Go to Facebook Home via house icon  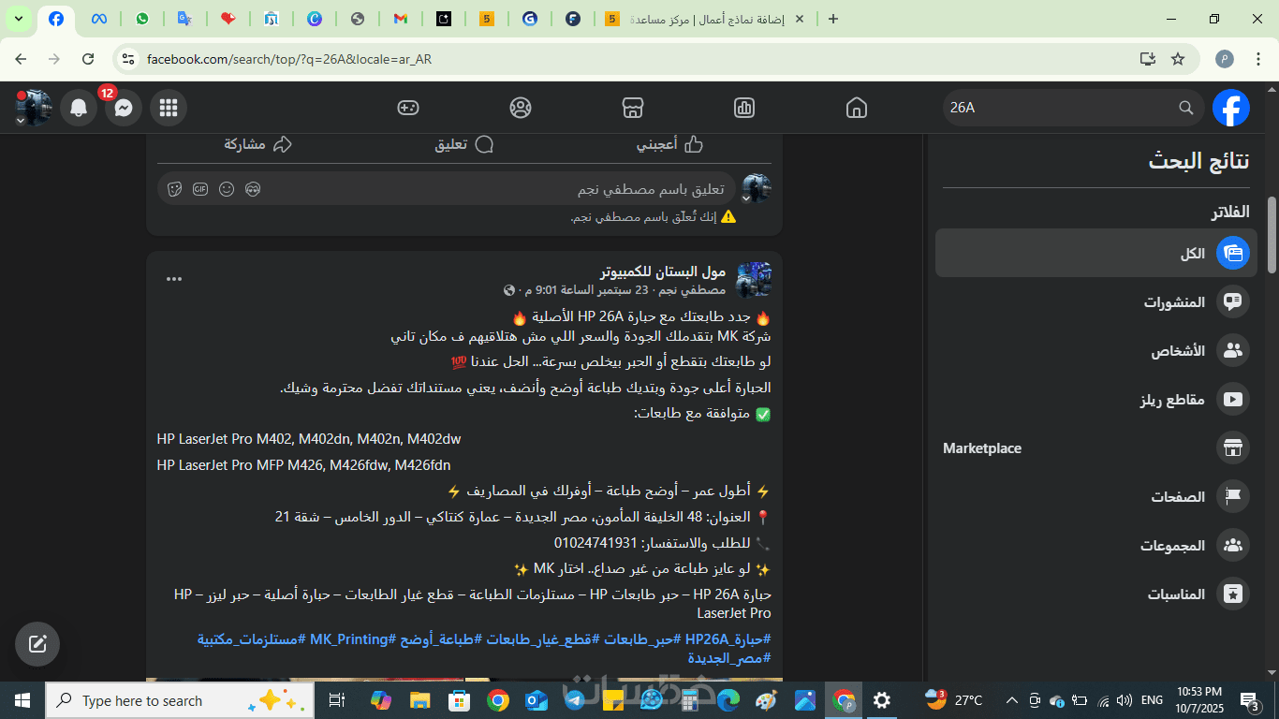(857, 108)
